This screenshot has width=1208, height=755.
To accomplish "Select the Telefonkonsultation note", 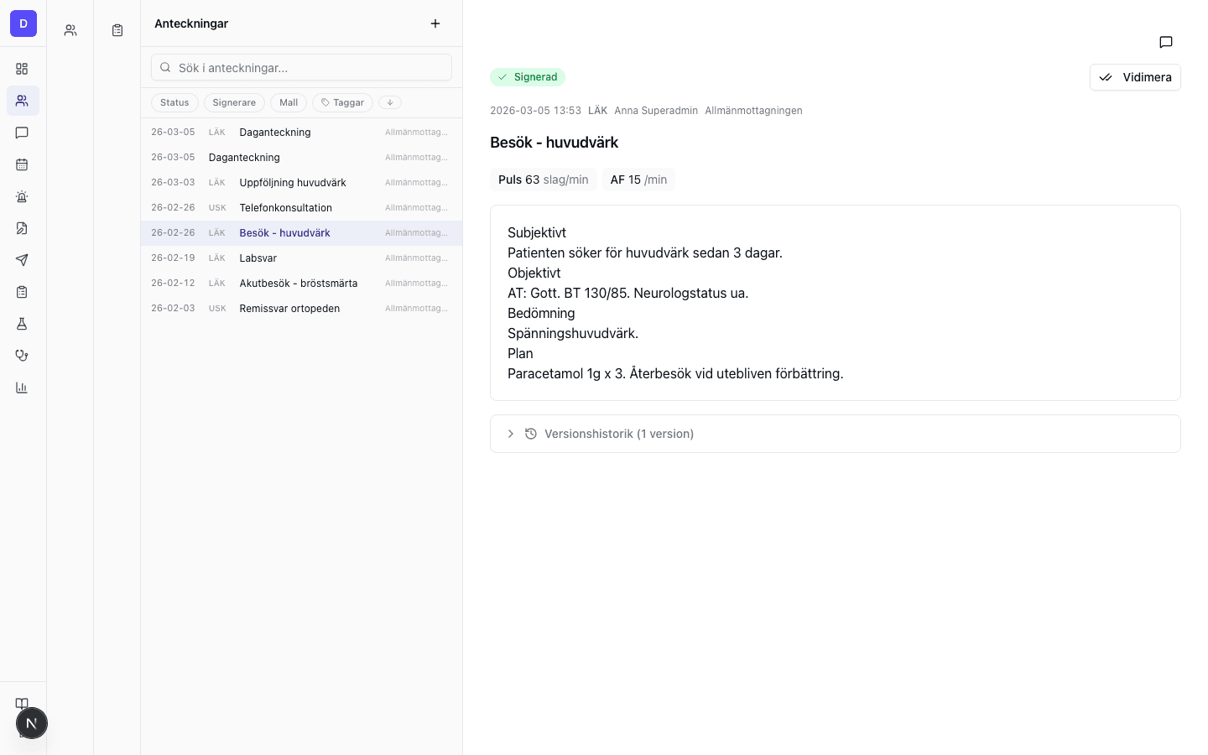I will pyautogui.click(x=285, y=208).
